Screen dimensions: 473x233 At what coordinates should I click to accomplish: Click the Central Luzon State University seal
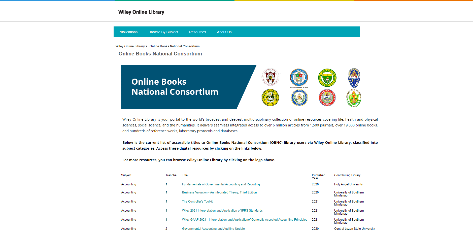pos(327,78)
